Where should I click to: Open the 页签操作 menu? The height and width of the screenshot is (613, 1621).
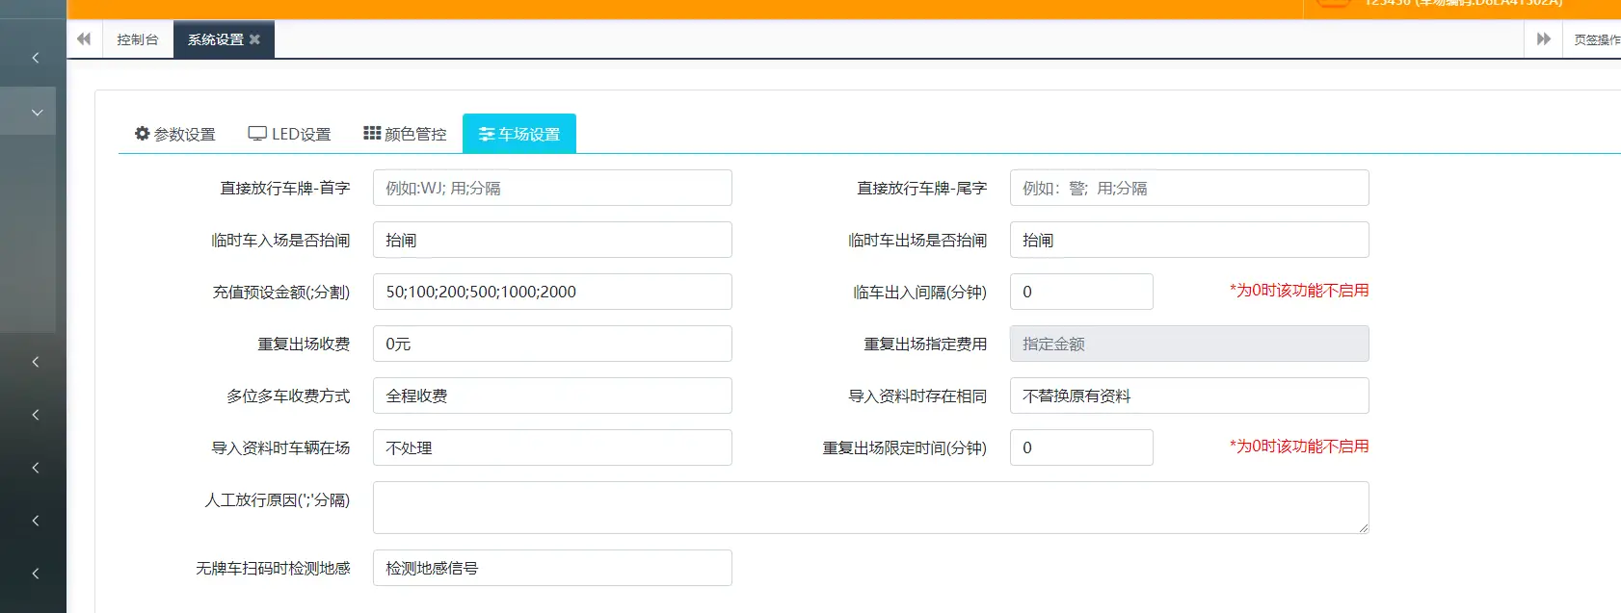click(1596, 39)
